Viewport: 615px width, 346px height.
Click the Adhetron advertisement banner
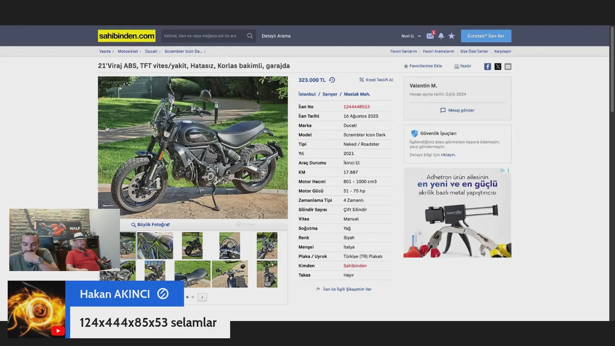[457, 212]
